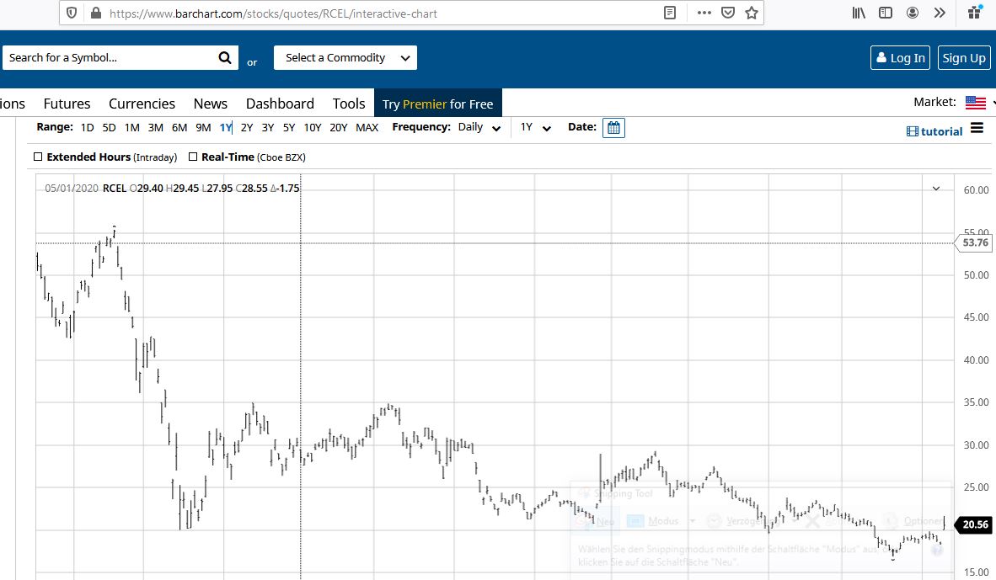Click the 53.76 price marker on the axis
Image resolution: width=996 pixels, height=580 pixels.
(975, 242)
